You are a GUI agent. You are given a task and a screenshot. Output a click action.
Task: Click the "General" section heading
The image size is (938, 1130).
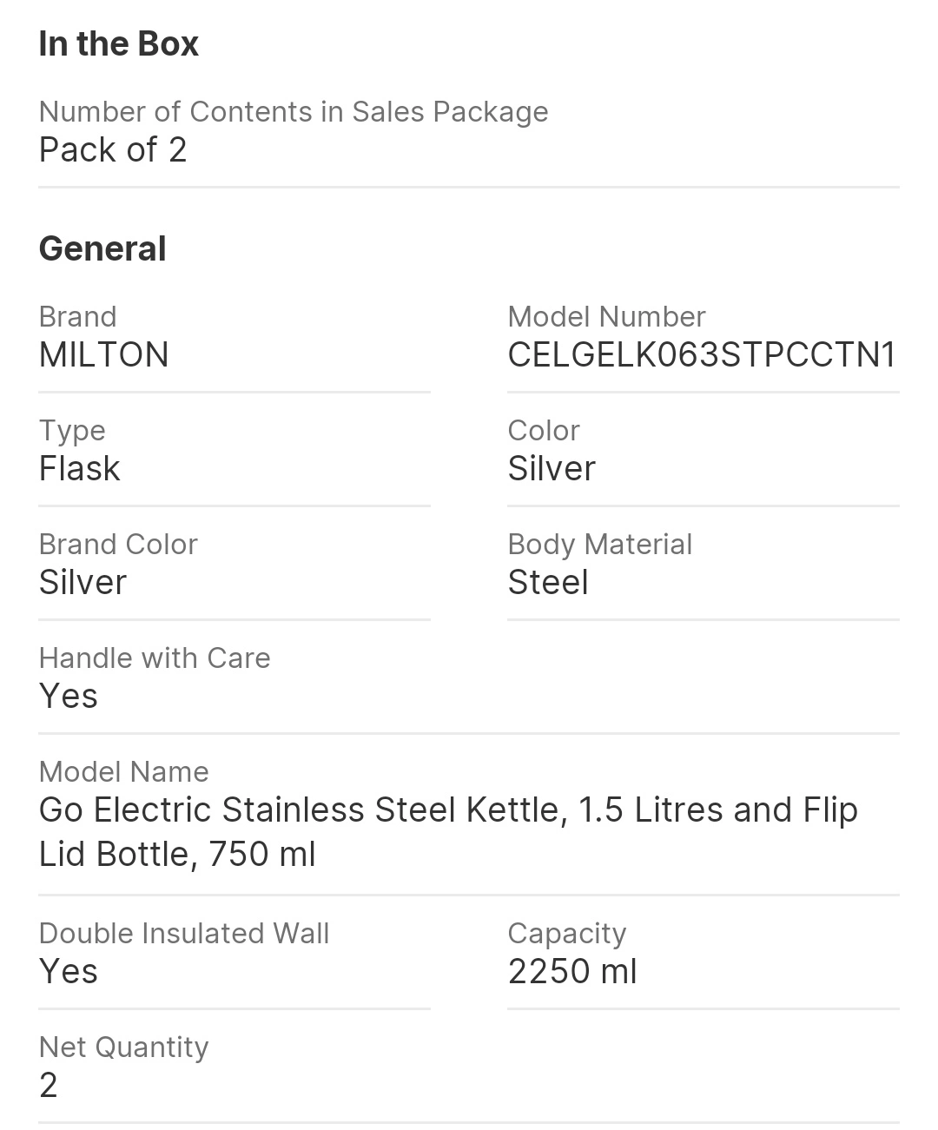pos(102,249)
